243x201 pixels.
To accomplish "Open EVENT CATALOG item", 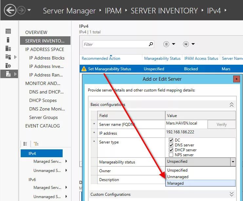I will click(42, 126).
